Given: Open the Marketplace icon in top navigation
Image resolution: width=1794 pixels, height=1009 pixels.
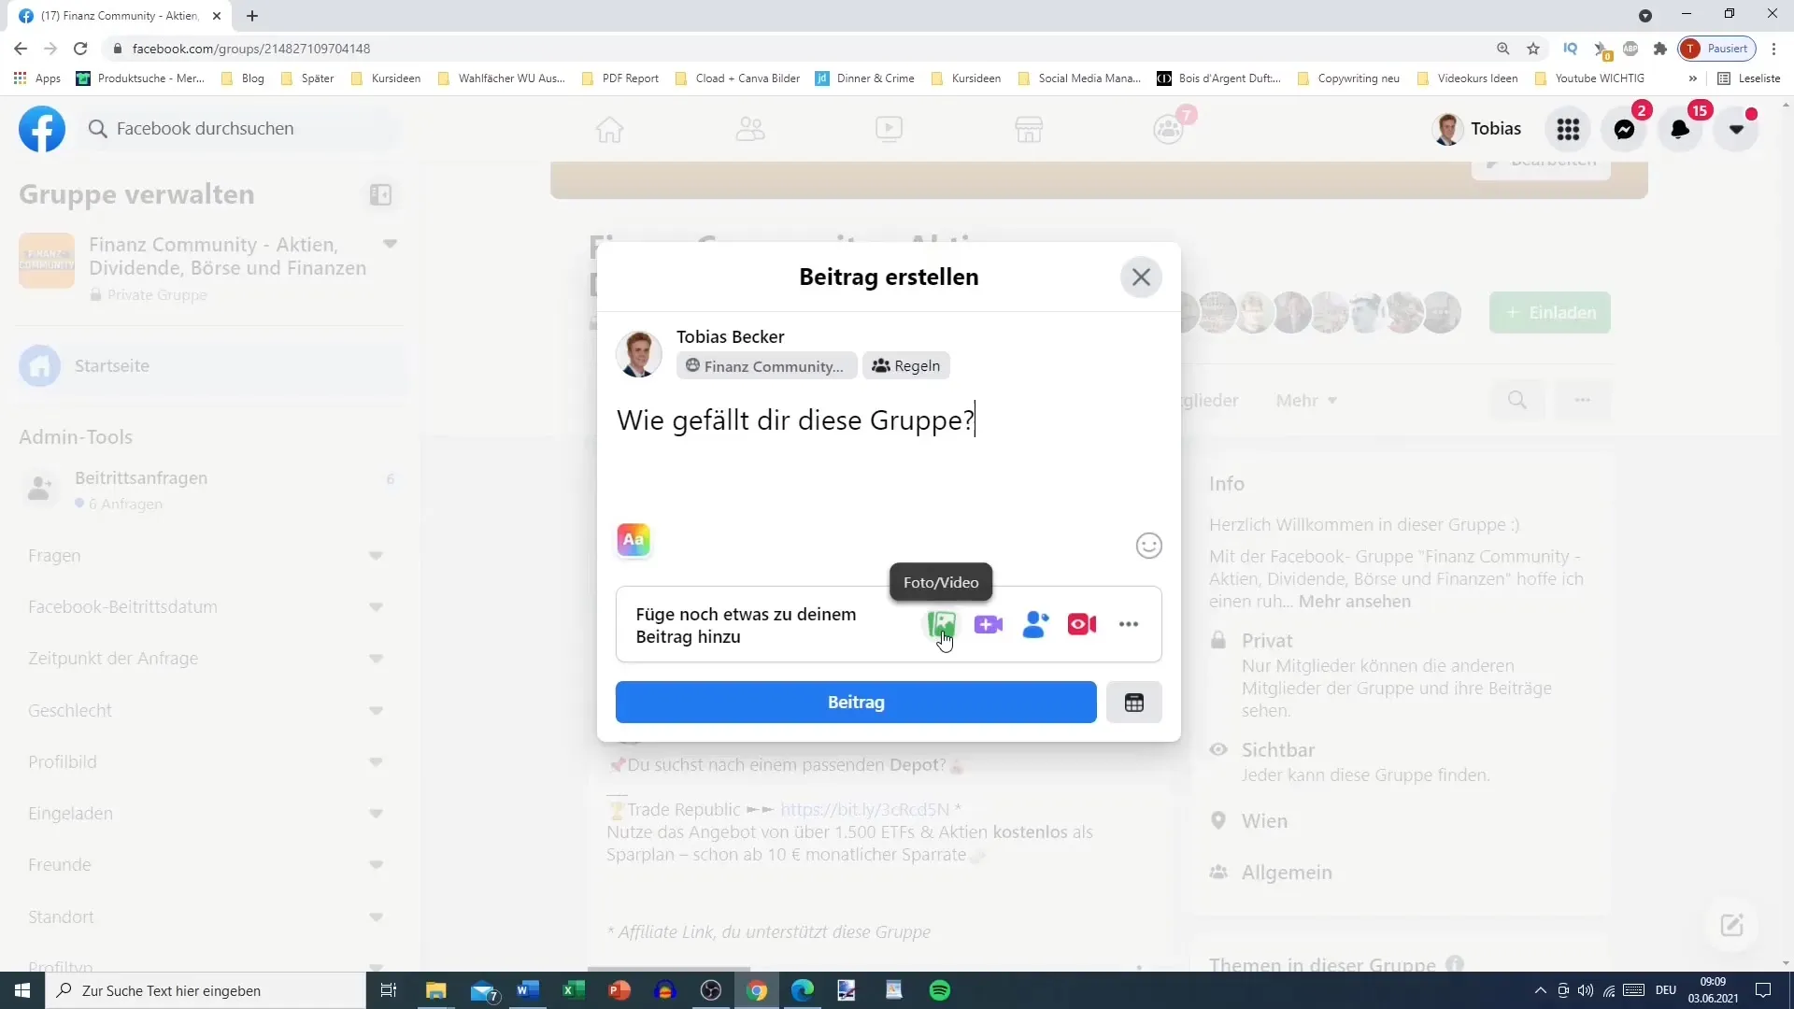Looking at the screenshot, I should [1029, 129].
